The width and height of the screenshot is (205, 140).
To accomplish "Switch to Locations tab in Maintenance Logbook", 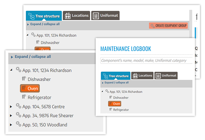I will [142, 75].
